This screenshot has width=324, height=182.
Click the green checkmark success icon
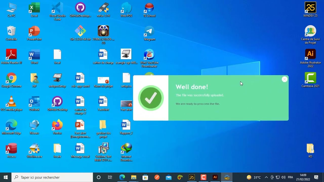(151, 98)
